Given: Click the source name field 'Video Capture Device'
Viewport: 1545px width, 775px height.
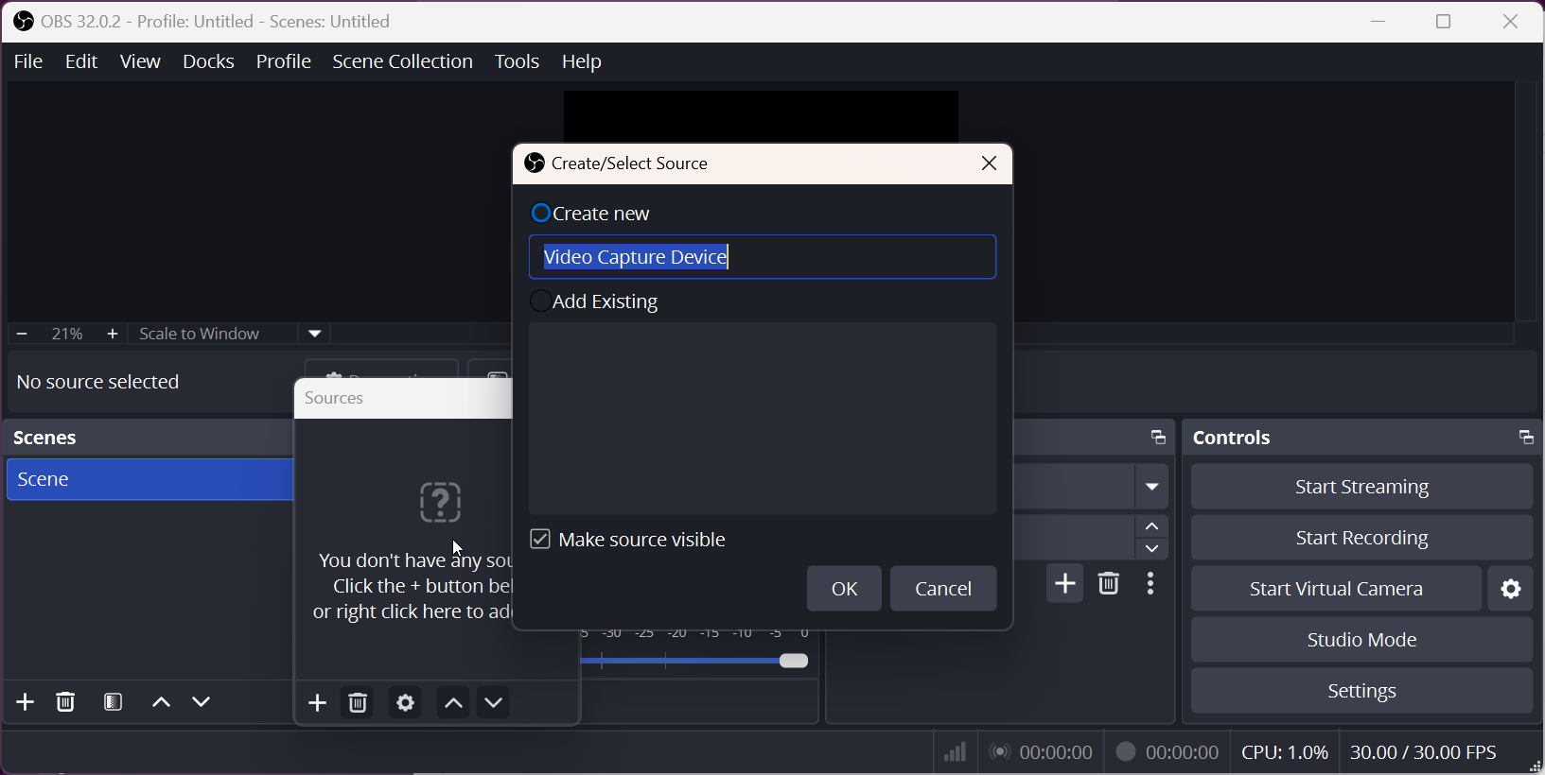Looking at the screenshot, I should [x=763, y=257].
